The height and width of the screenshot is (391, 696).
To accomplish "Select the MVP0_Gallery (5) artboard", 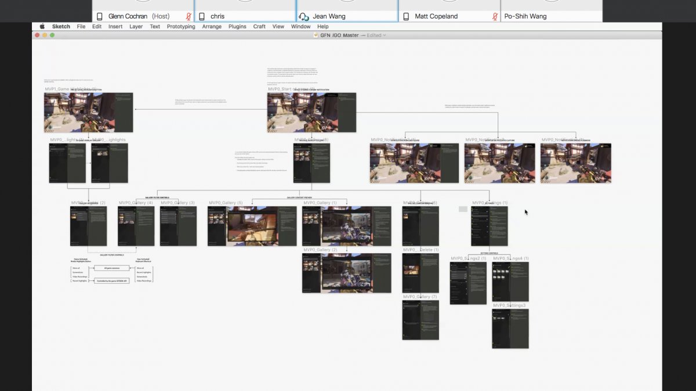I will [x=252, y=226].
